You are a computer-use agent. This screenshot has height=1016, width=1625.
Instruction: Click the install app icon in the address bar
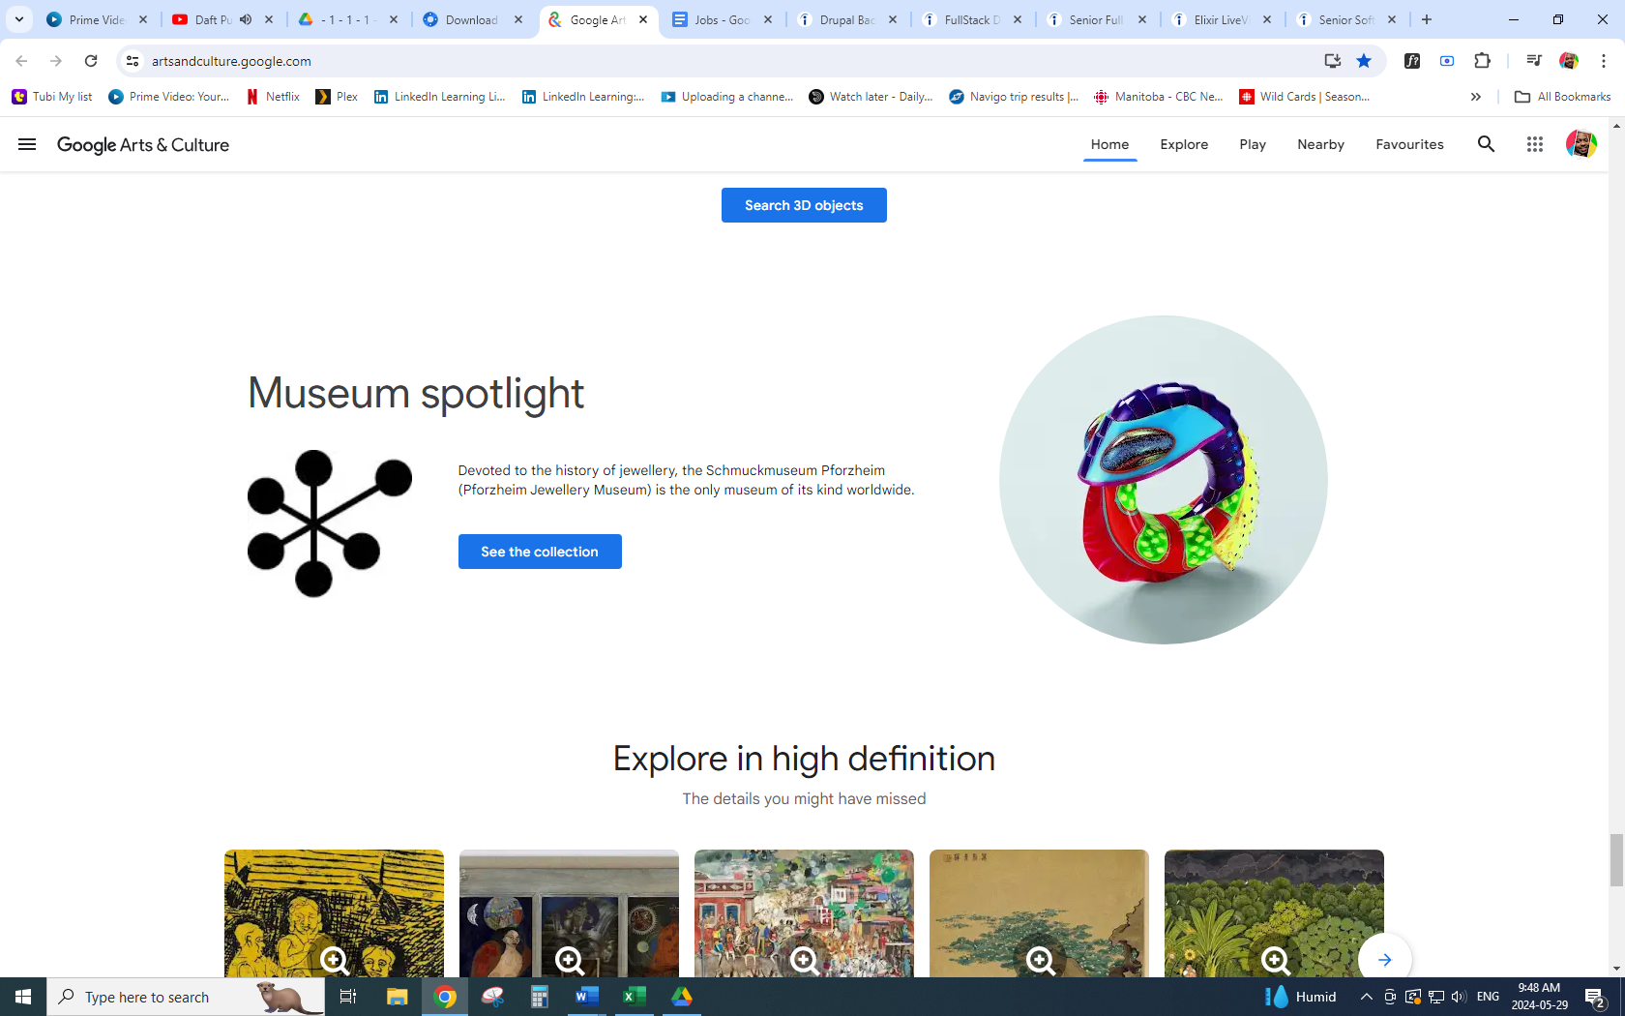[1333, 61]
